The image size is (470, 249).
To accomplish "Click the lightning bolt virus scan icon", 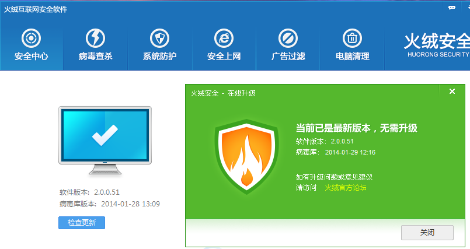I will [95, 38].
